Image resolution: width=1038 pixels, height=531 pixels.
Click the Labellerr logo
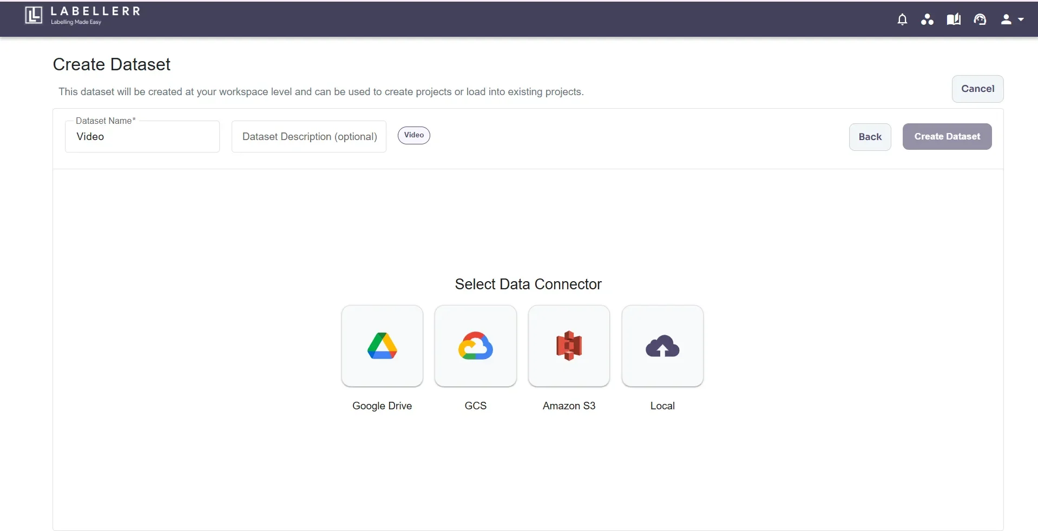pyautogui.click(x=82, y=16)
